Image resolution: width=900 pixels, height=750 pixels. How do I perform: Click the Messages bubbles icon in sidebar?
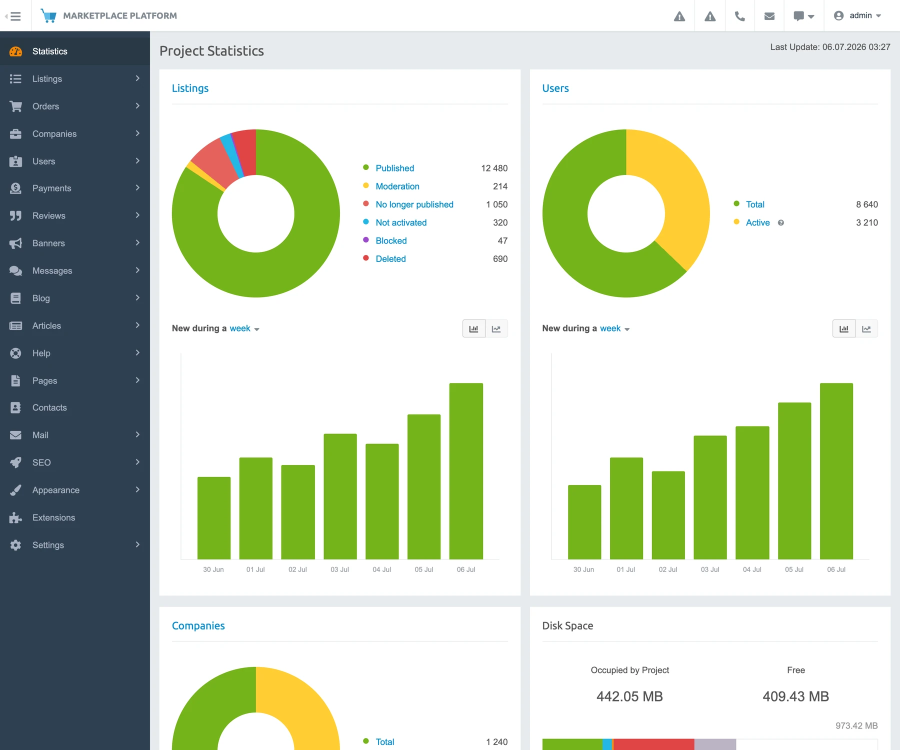pos(16,271)
